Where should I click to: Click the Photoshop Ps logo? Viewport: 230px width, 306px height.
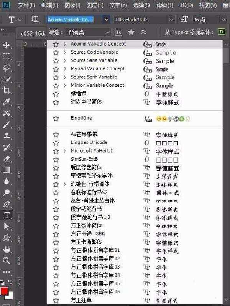[6, 5]
